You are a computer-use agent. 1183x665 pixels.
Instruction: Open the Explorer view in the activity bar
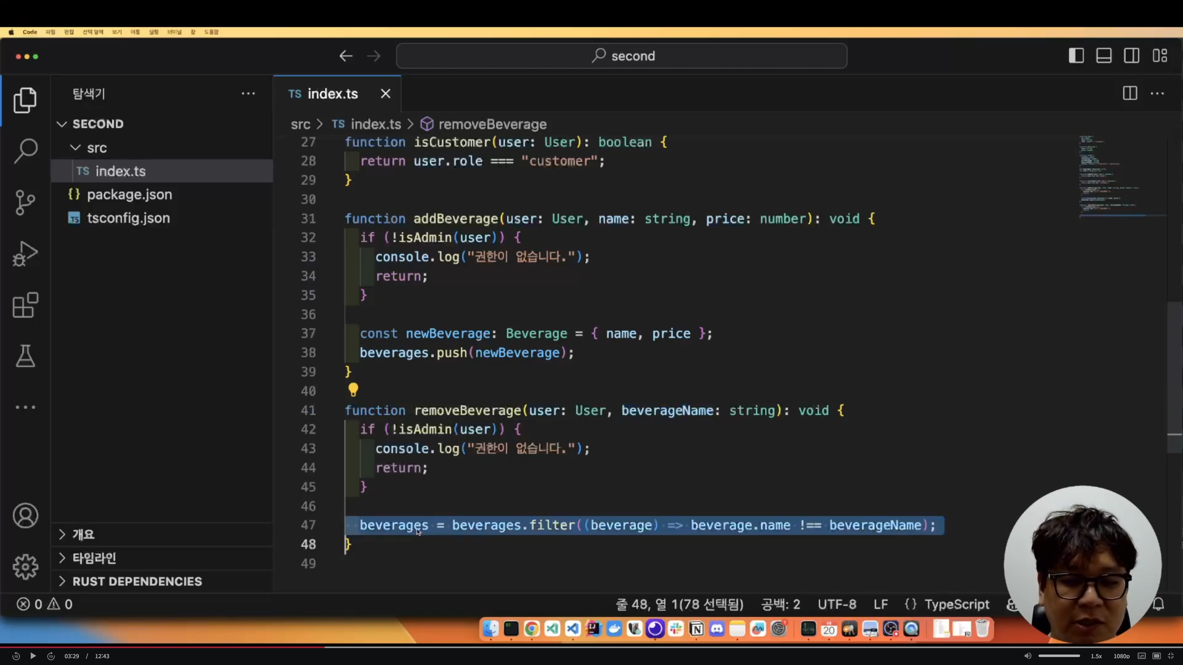click(25, 100)
